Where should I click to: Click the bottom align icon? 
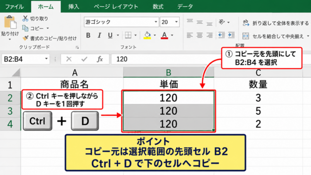point(209,23)
